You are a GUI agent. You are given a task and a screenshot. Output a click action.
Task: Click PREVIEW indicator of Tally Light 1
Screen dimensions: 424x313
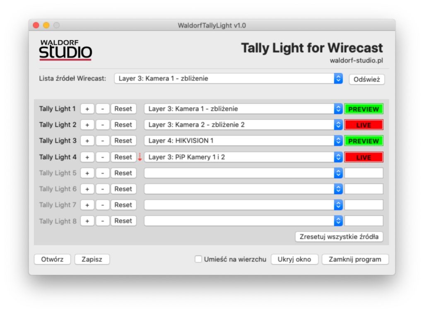tap(364, 109)
